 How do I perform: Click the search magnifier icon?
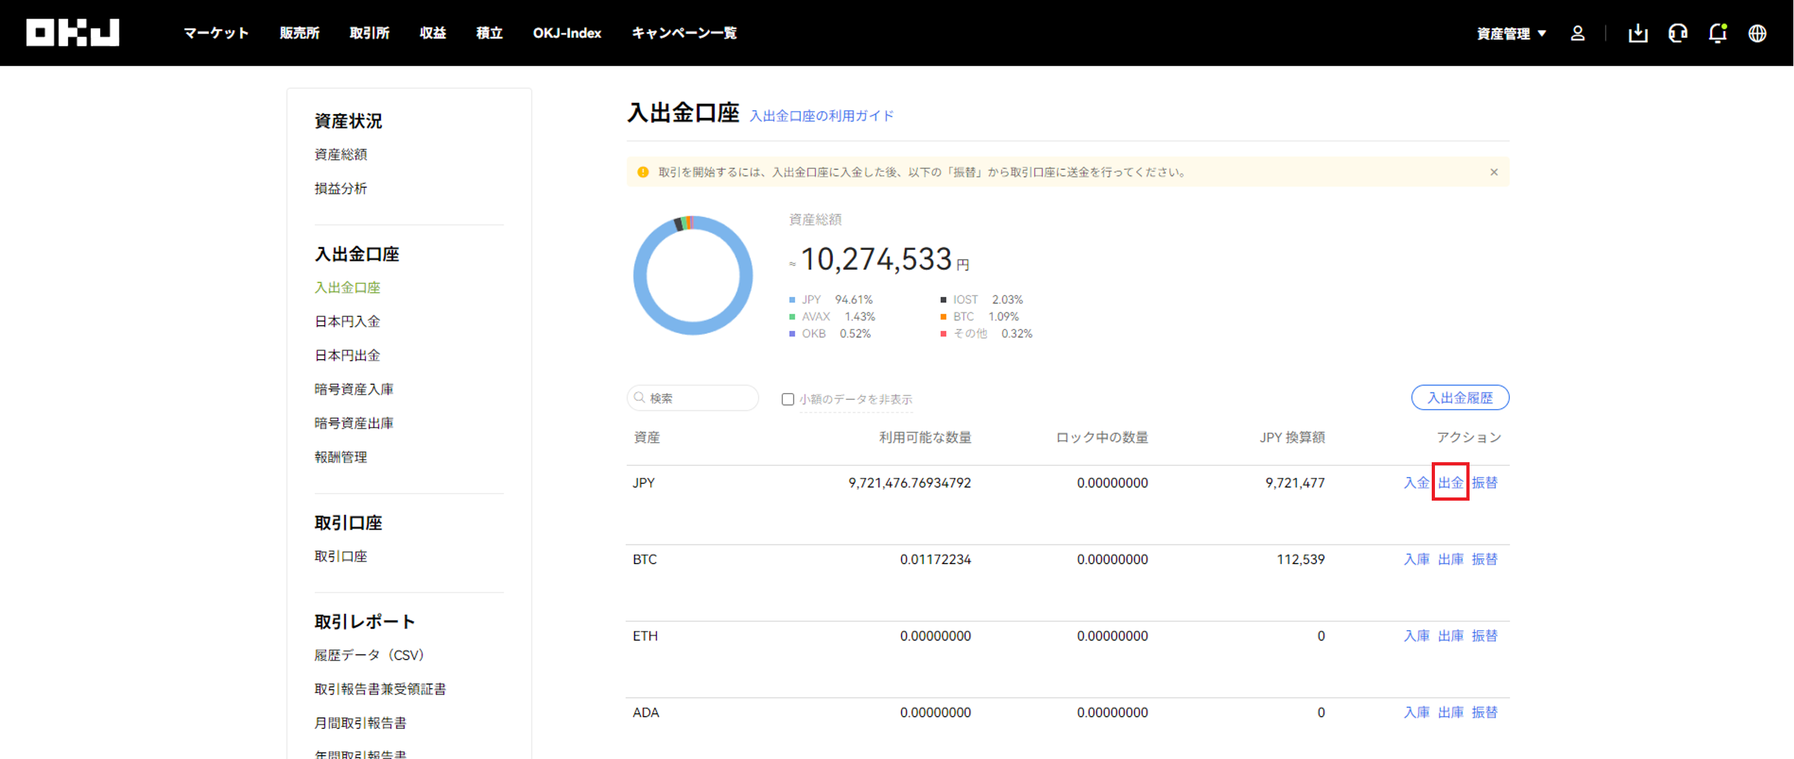[639, 397]
